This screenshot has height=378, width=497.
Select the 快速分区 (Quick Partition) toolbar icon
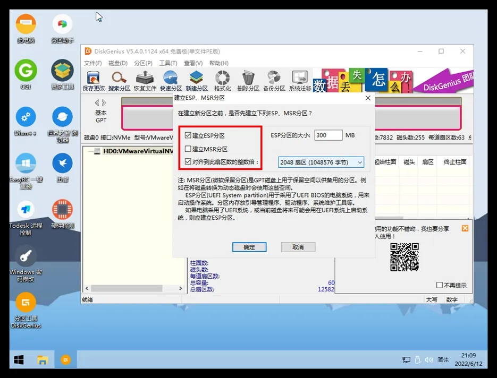point(171,81)
